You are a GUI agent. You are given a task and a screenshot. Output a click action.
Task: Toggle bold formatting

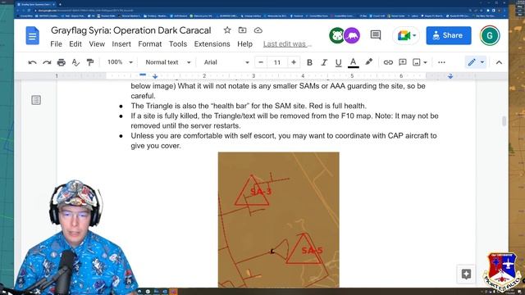[x=310, y=62]
